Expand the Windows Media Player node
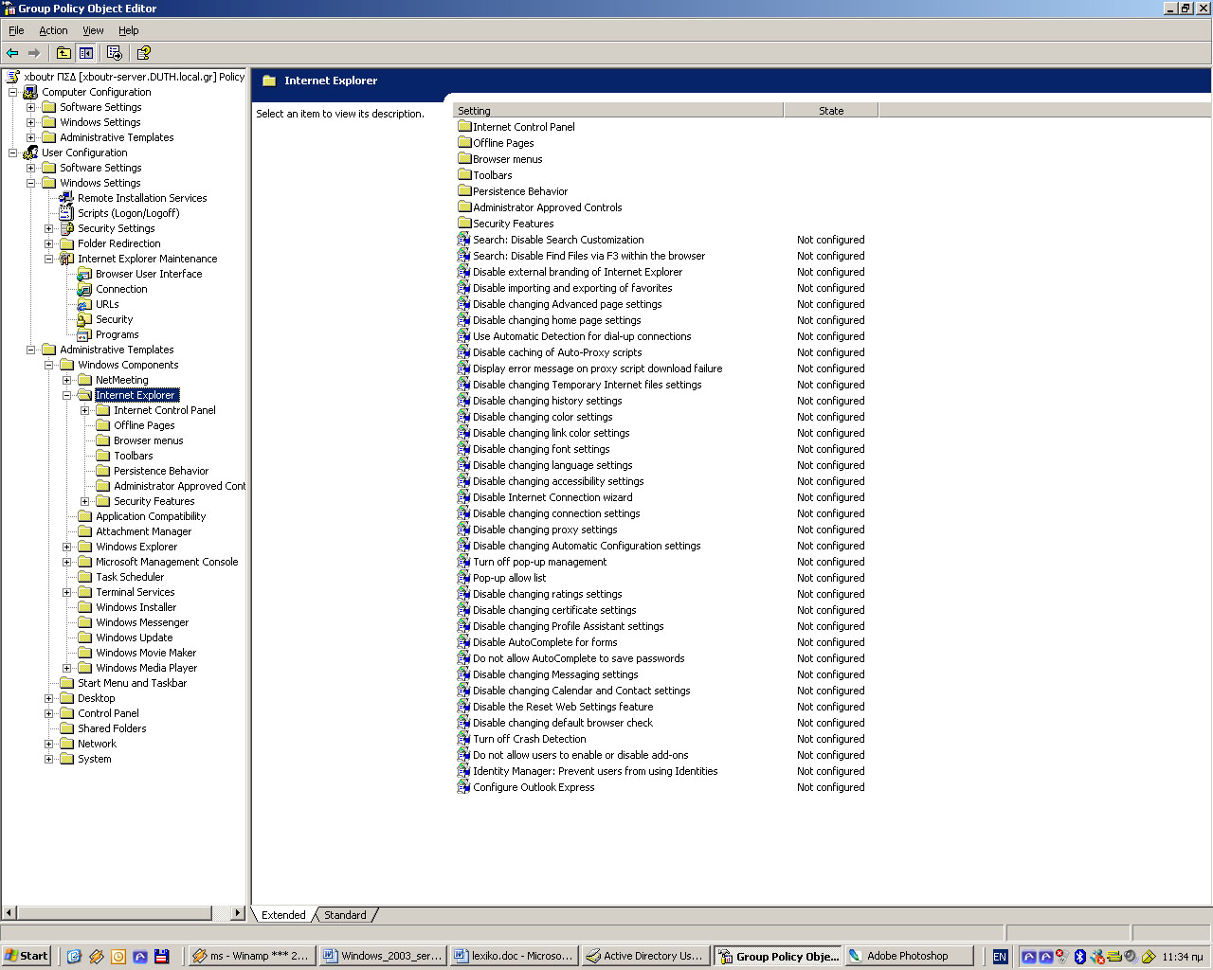 [67, 668]
